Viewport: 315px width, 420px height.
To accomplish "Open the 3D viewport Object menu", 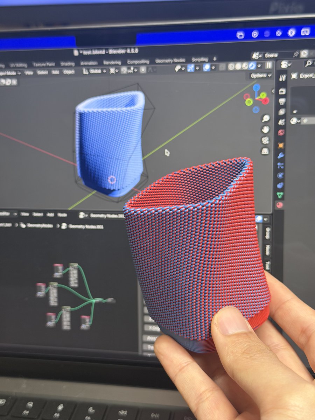I will click(68, 72).
